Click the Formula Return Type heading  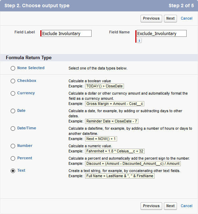(29, 58)
